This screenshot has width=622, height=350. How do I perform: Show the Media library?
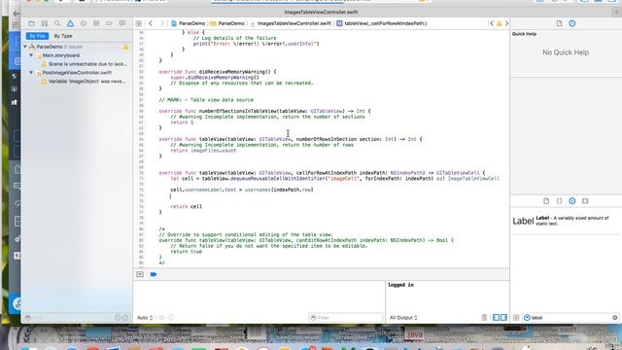click(585, 201)
